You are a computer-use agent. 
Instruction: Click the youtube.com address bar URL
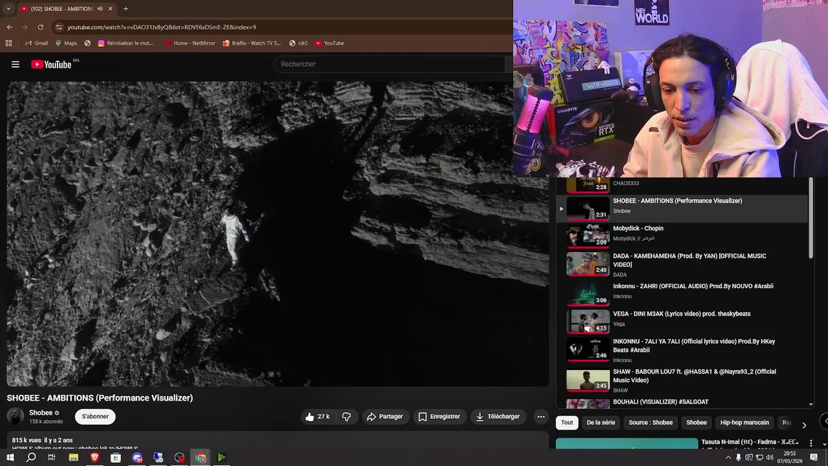(162, 27)
